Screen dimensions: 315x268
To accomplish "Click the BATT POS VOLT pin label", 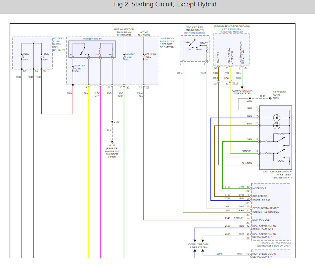I will pos(261,220).
